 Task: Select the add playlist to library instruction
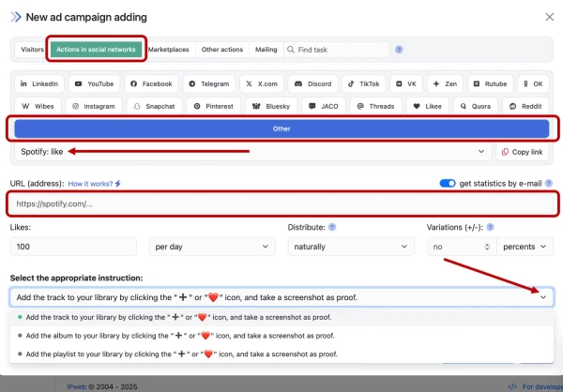click(x=178, y=354)
